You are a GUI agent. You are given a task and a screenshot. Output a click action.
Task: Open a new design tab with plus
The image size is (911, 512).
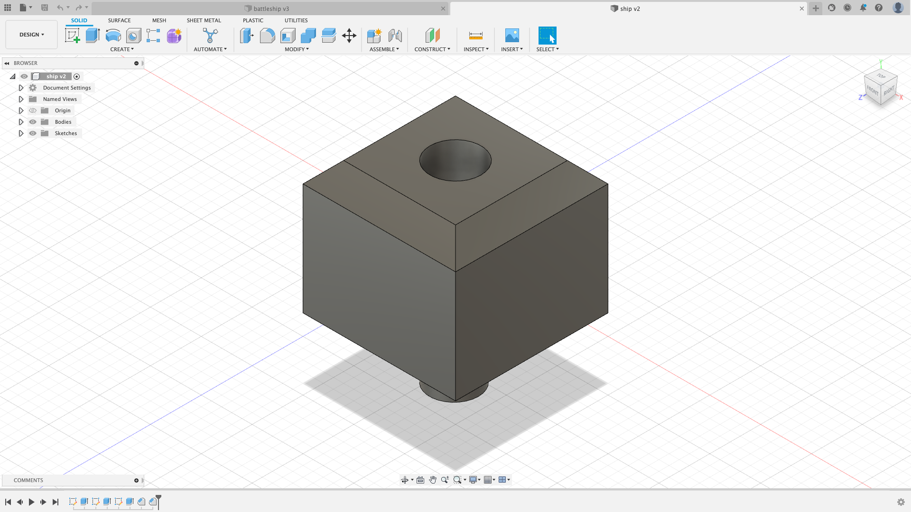[x=816, y=8]
